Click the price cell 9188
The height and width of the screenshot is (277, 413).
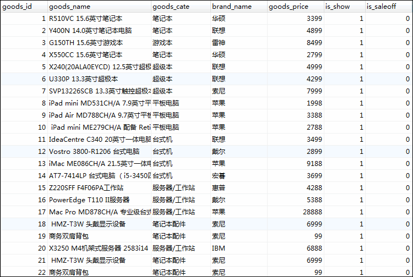pos(296,164)
